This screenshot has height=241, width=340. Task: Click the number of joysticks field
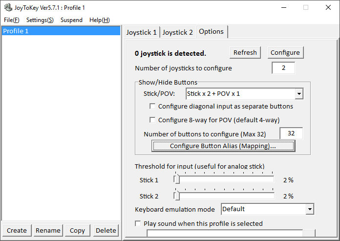tap(283, 68)
